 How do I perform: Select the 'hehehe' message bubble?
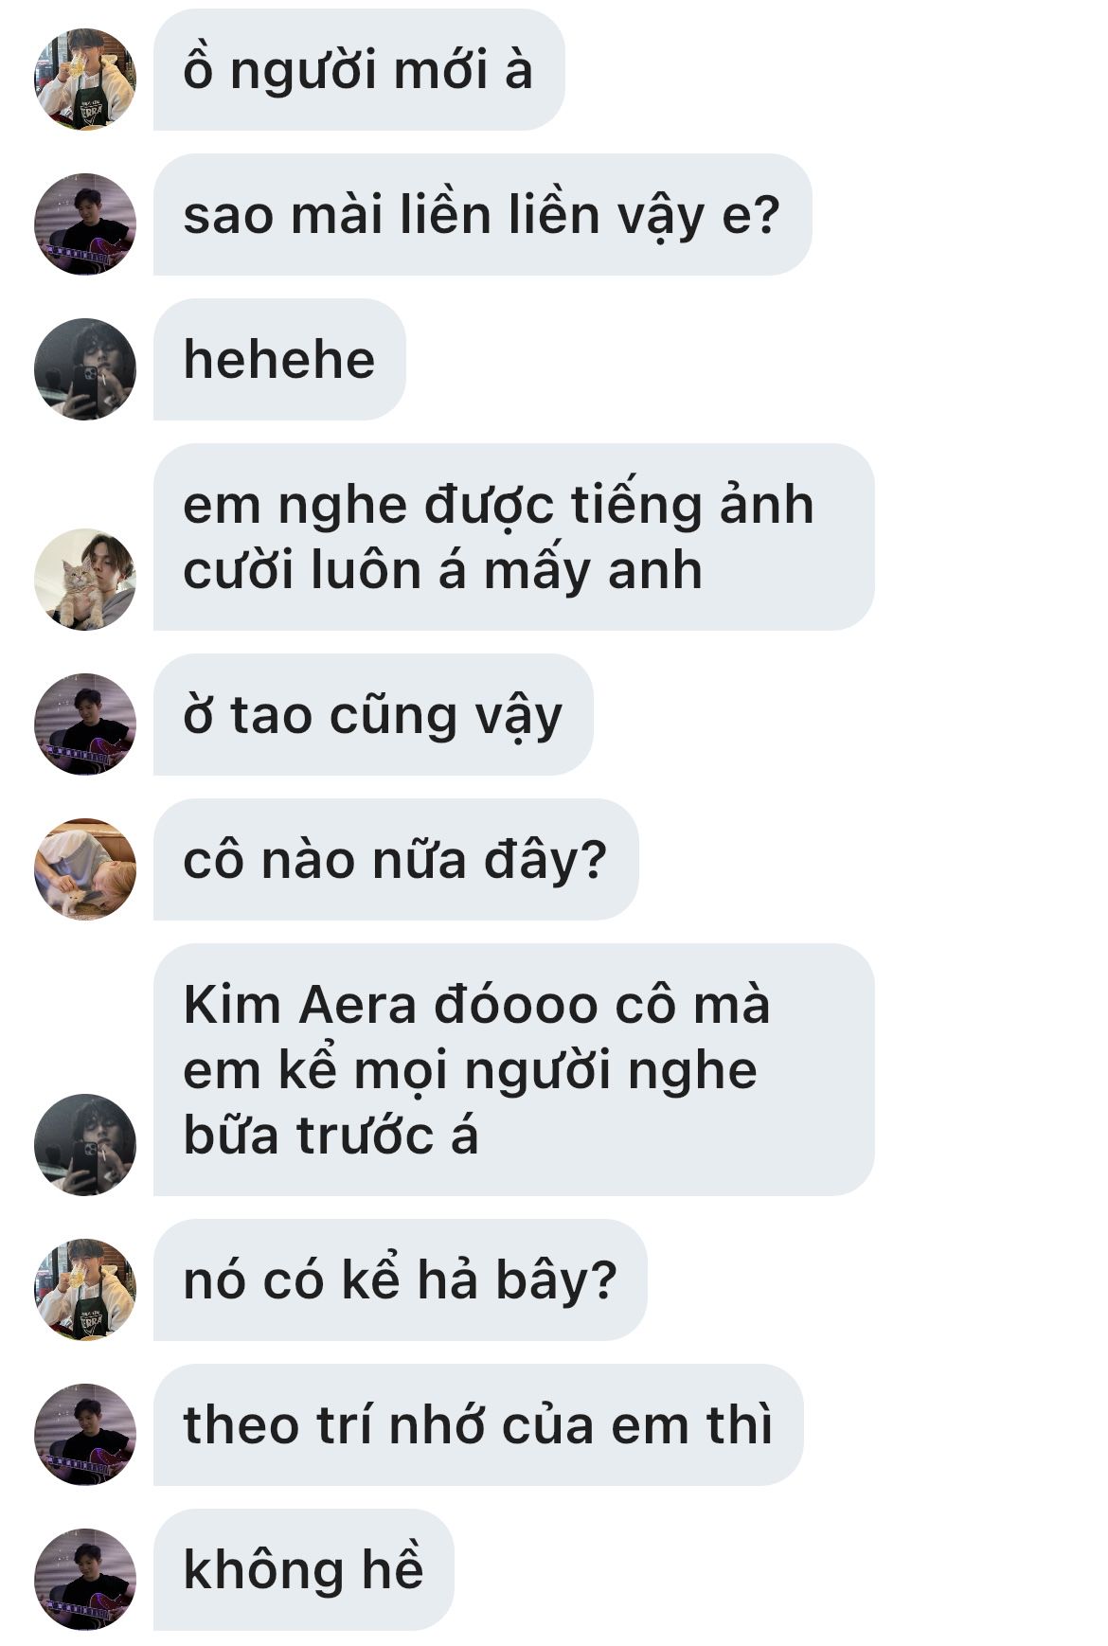coord(279,360)
